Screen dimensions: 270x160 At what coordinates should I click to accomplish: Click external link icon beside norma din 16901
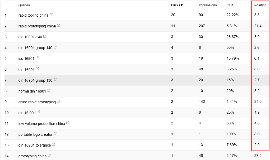click(x=49, y=90)
